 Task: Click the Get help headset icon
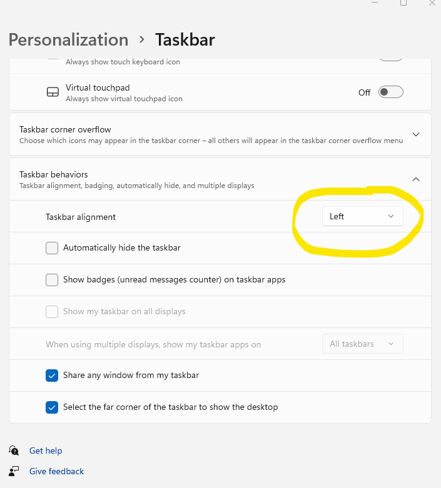(x=14, y=451)
